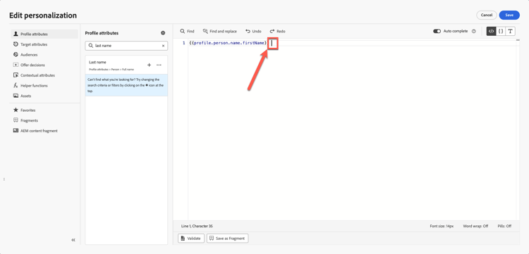Click the search magnifier icon in attribute field
Viewport: 529px width, 254px height.
91,46
